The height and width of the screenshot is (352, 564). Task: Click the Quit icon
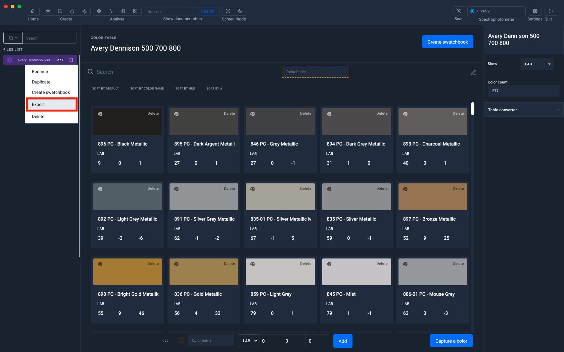(551, 11)
